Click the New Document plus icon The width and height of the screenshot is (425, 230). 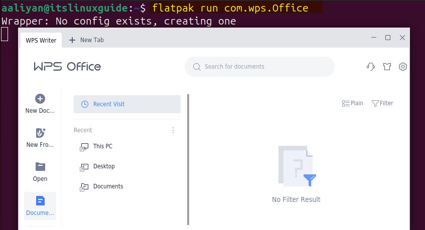tap(40, 99)
